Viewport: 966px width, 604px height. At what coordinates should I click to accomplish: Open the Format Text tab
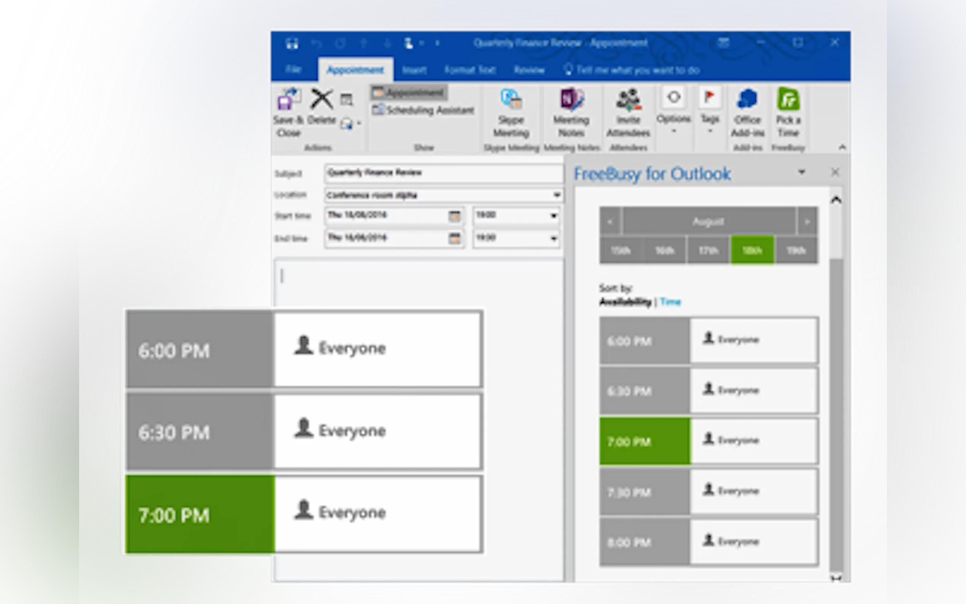[x=470, y=70]
